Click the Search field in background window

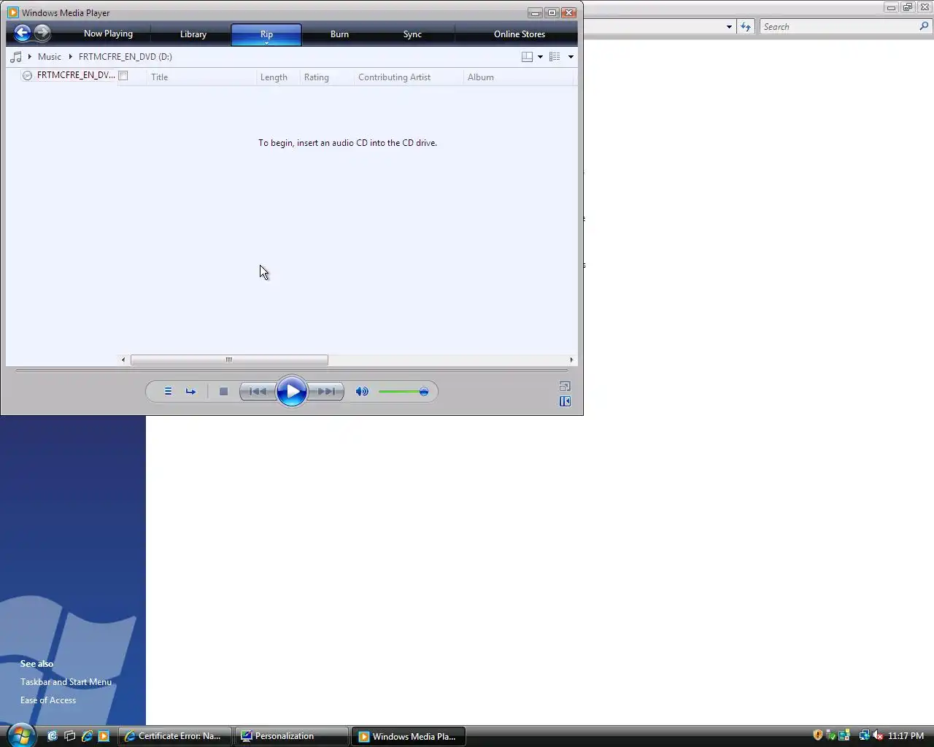839,27
